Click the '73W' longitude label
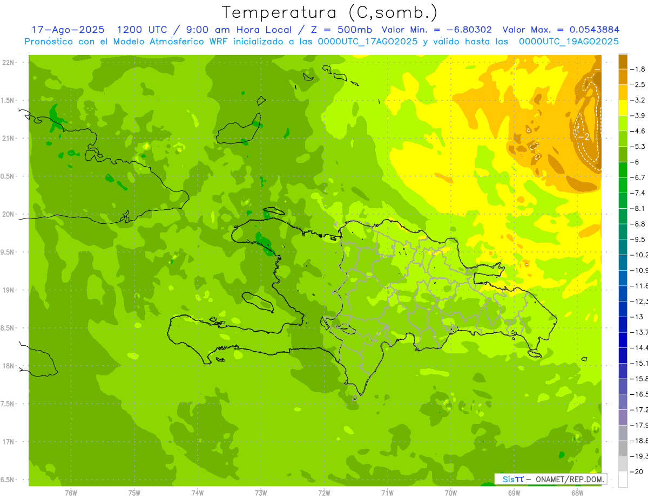 click(261, 492)
